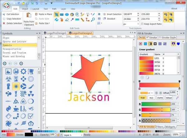The image size is (187, 138).
Task: Click Delete Selection
Action: click(12, 23)
